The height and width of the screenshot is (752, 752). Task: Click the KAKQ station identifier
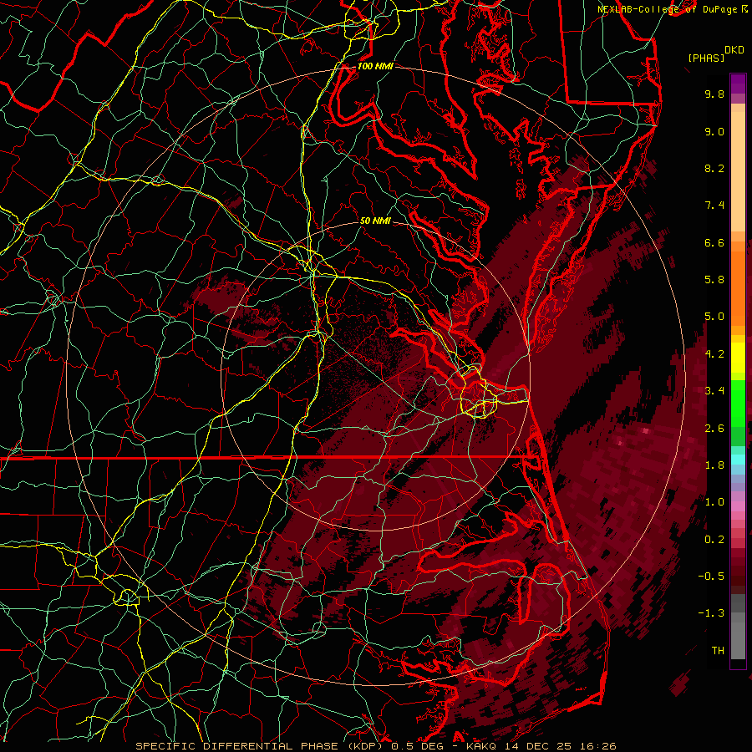click(x=482, y=746)
